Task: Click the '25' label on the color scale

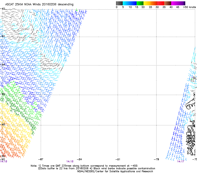Action: point(150,7)
